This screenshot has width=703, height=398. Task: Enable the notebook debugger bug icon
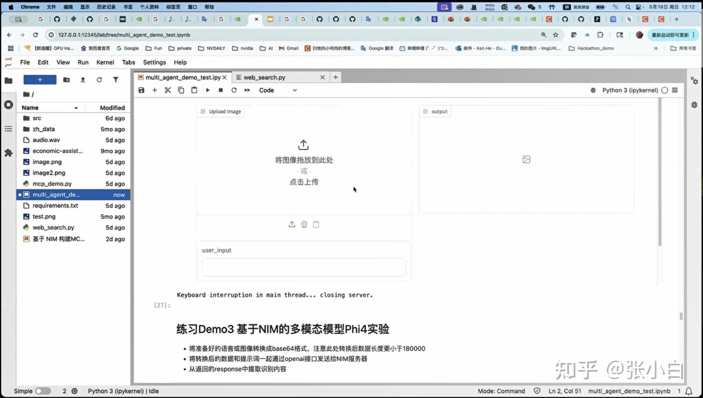[593, 90]
